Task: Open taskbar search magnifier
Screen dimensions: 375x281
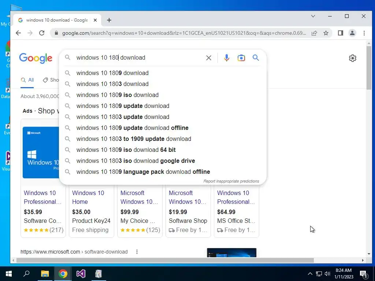Action: point(26,274)
